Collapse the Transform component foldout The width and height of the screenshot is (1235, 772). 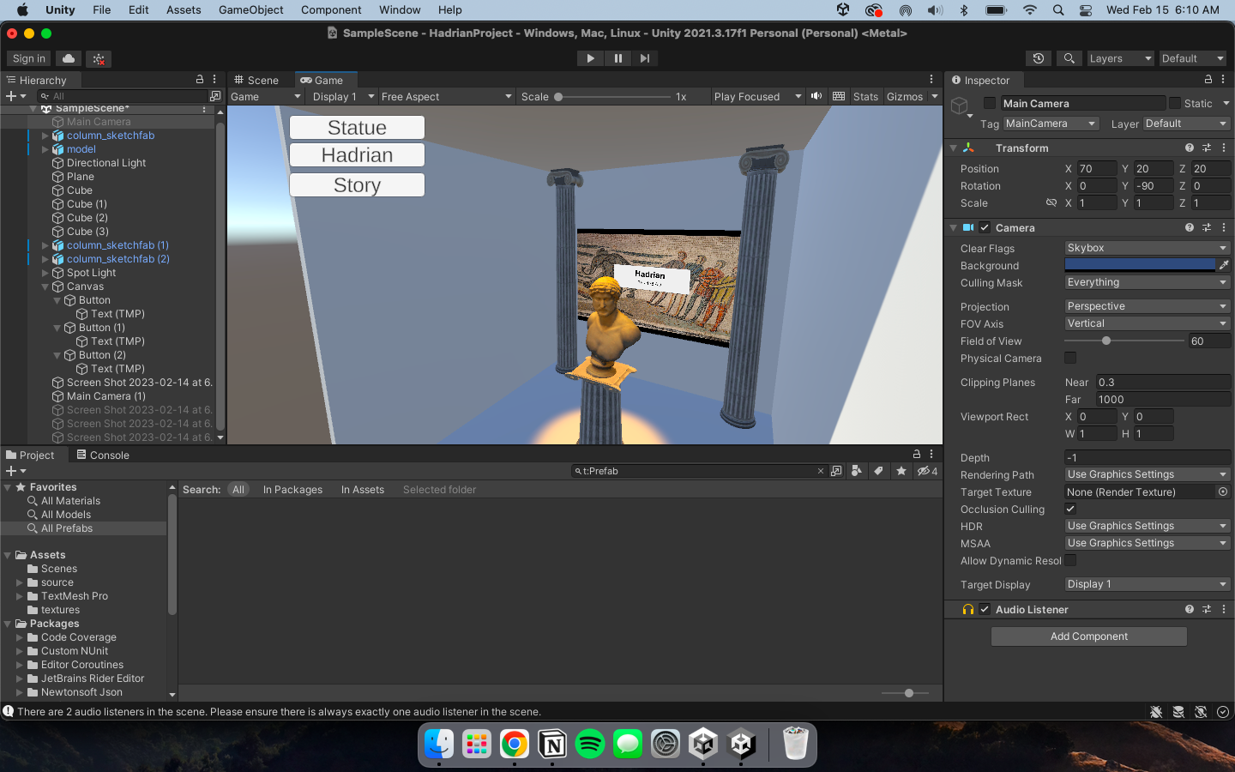953,148
